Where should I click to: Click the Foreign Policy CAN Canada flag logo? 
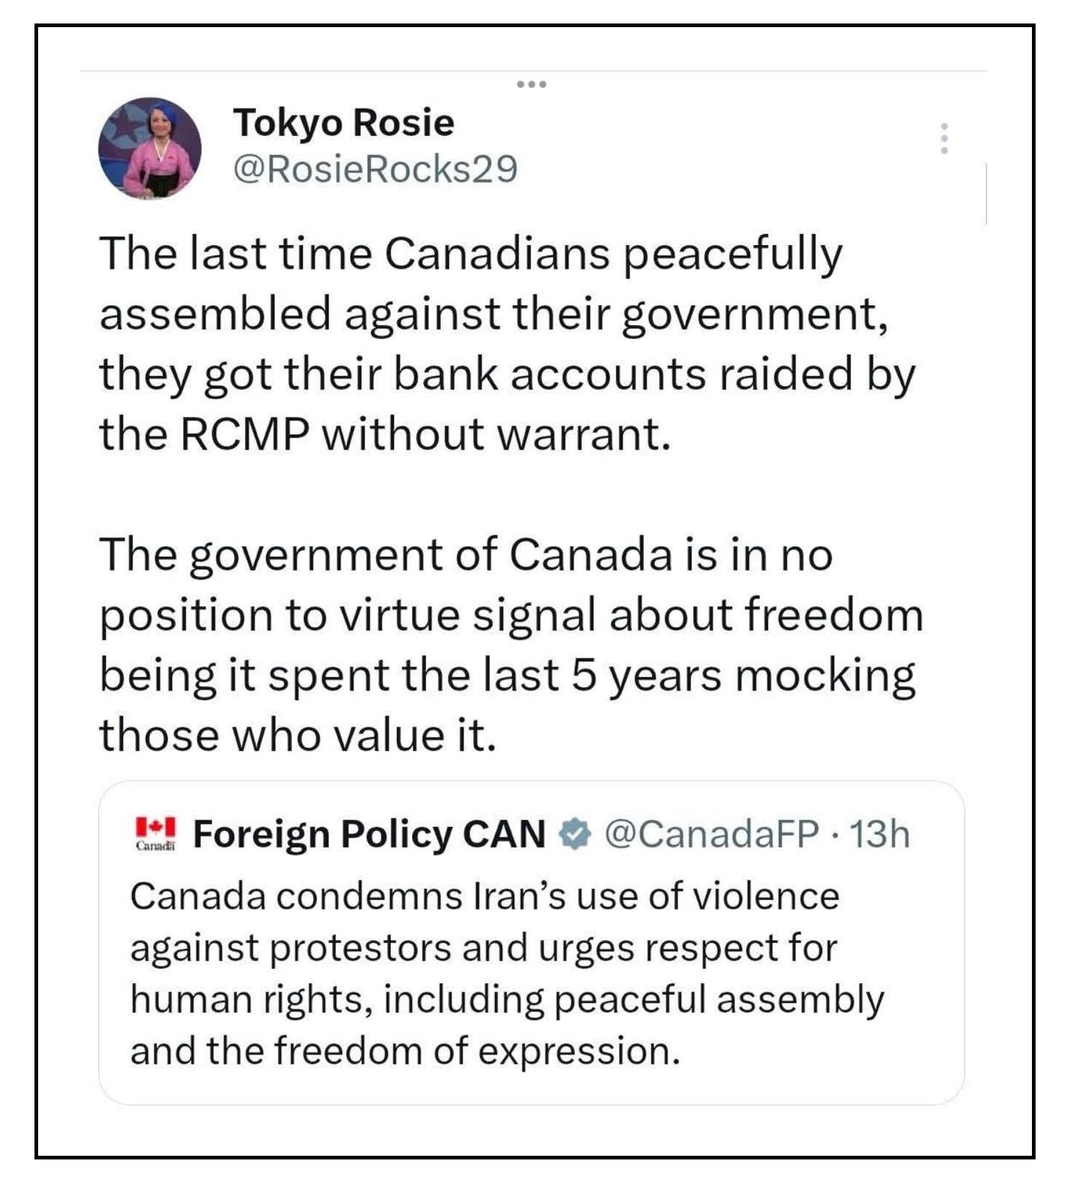pyautogui.click(x=155, y=833)
